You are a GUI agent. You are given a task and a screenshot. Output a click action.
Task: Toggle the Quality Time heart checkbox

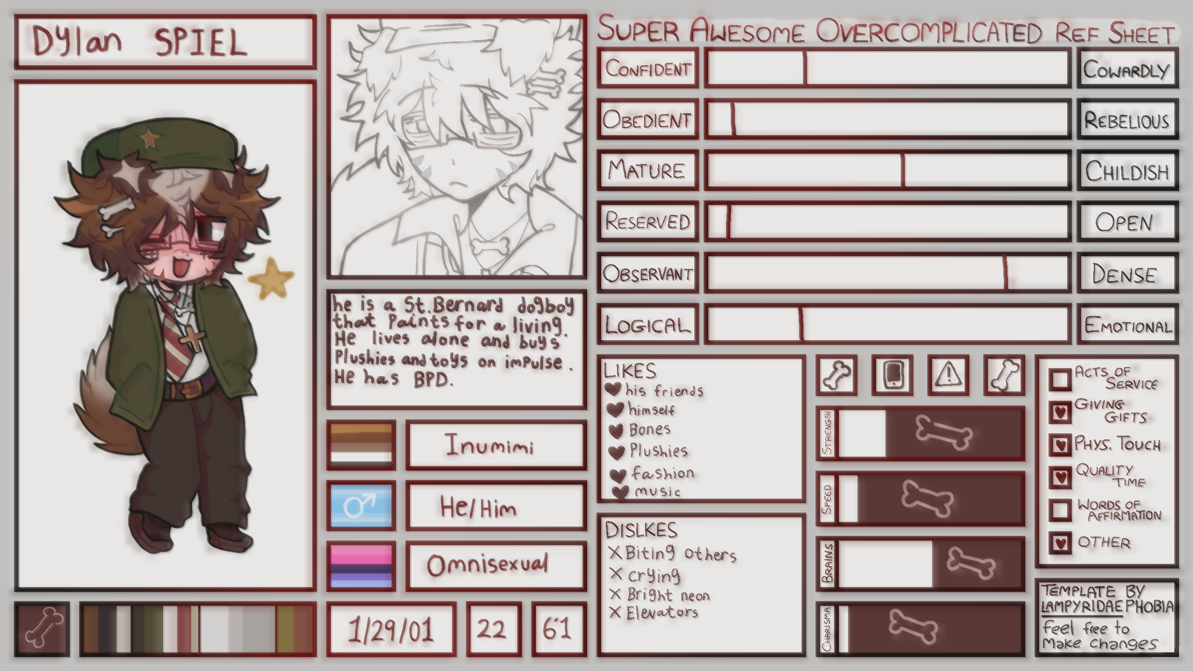[x=1060, y=477]
